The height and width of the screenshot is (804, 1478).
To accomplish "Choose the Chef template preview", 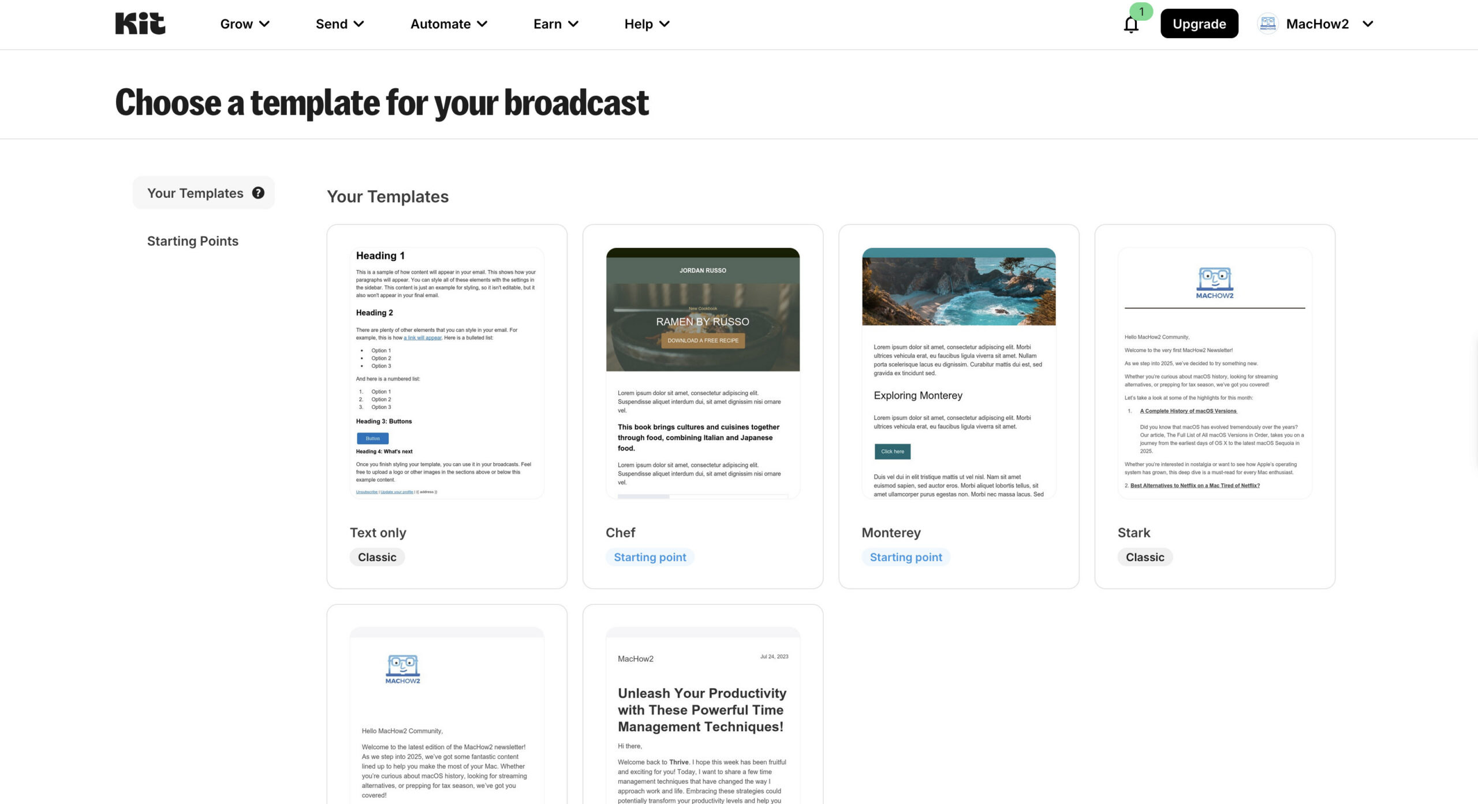I will [x=703, y=373].
